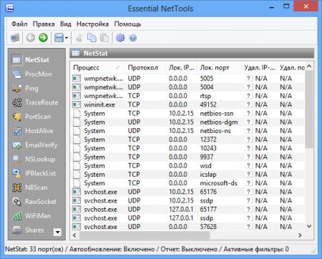Select the System row with port 12372
322x259 pixels.
(188, 140)
